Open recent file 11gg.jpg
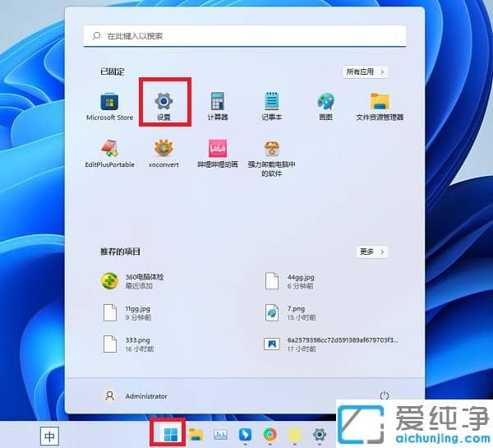Viewport: 493px width, 448px height. (127, 312)
